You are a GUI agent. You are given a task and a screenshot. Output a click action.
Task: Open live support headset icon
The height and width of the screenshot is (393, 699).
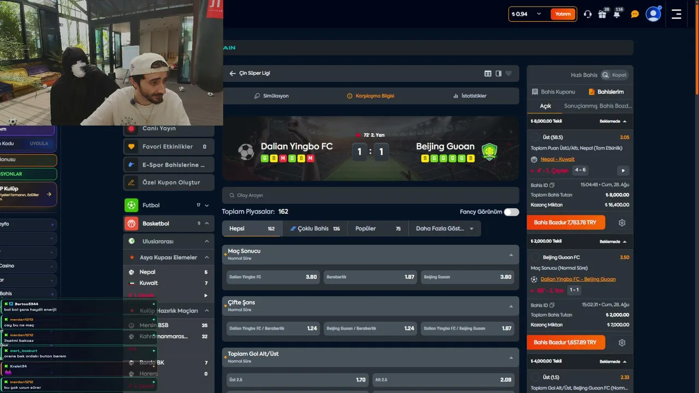588,14
